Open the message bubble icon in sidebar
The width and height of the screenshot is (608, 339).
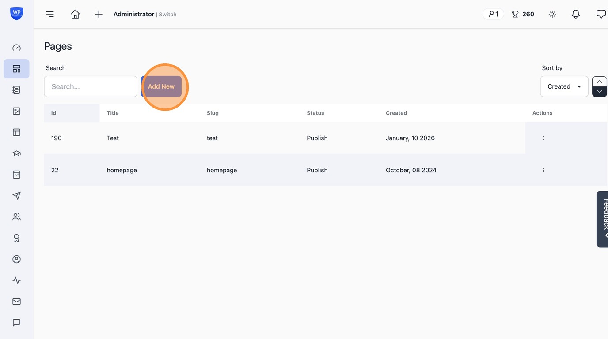point(16,323)
